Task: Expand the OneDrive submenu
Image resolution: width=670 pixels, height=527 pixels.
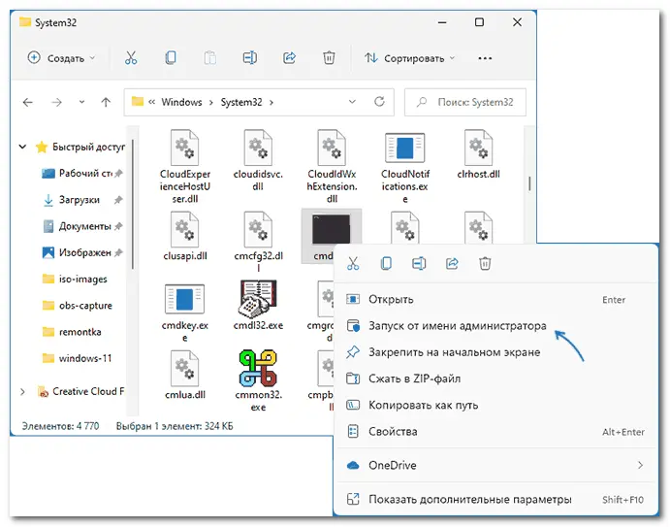Action: (x=640, y=466)
